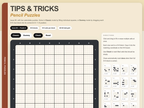The width and height of the screenshot is (144, 108).
Task: Click inside board block B6
Action: pos(30,99)
